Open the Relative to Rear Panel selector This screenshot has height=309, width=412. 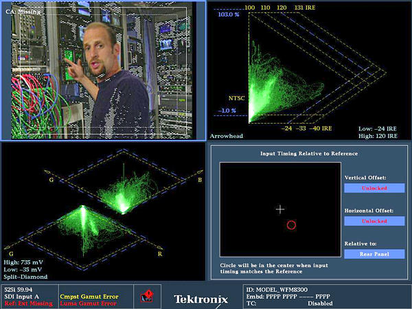coord(374,254)
